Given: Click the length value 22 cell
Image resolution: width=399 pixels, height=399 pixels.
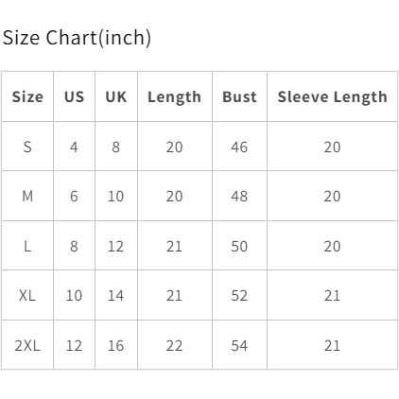Looking at the screenshot, I should (175, 345).
